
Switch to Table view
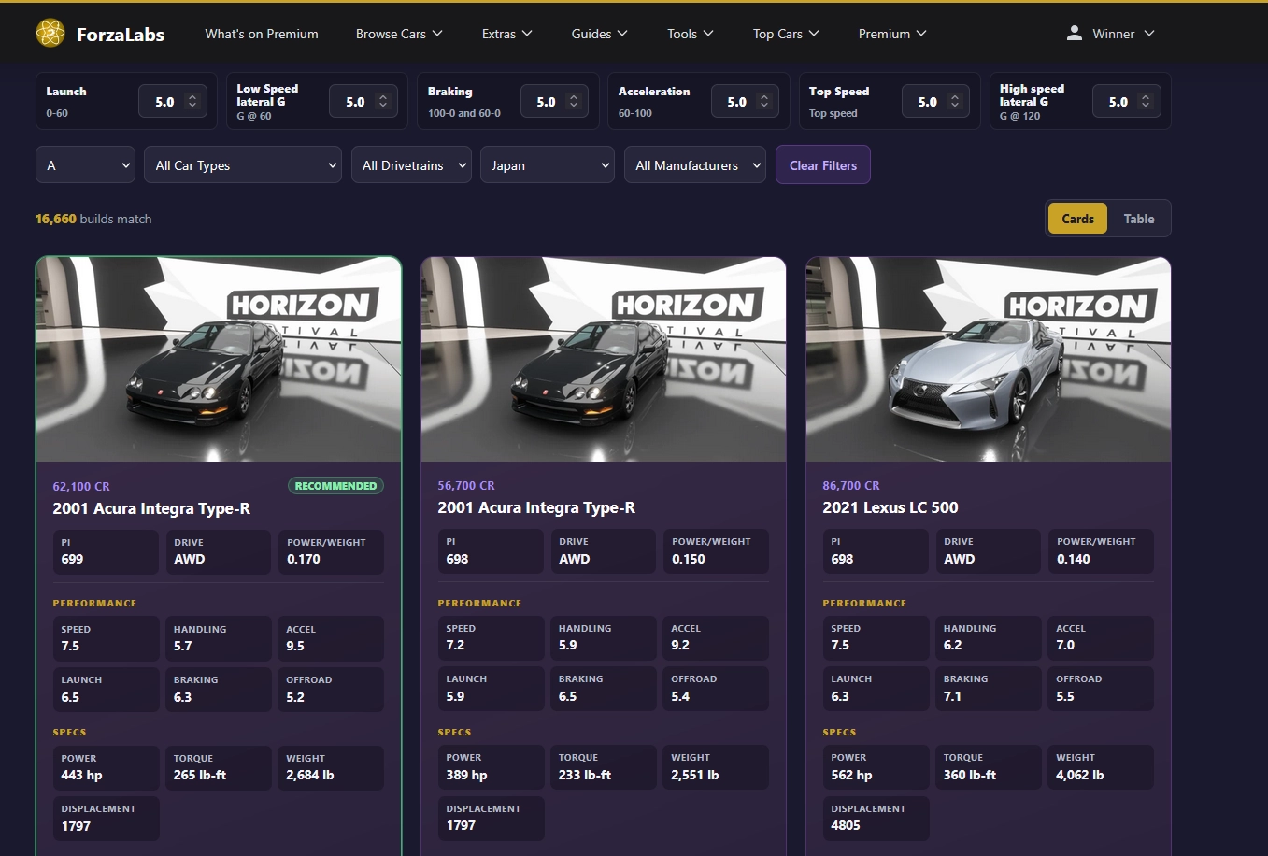[1139, 219]
